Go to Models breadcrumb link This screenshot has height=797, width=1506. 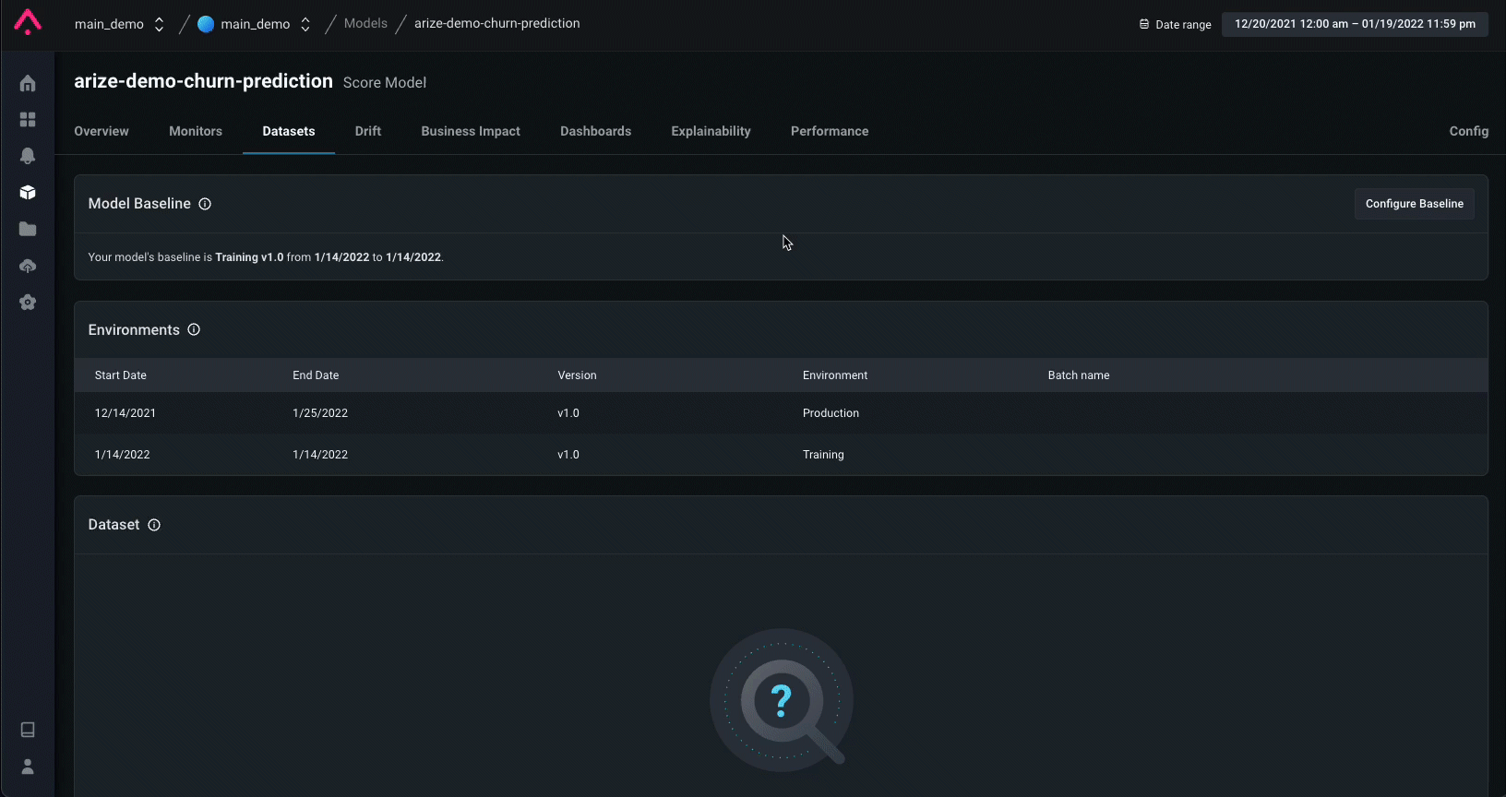tap(365, 23)
